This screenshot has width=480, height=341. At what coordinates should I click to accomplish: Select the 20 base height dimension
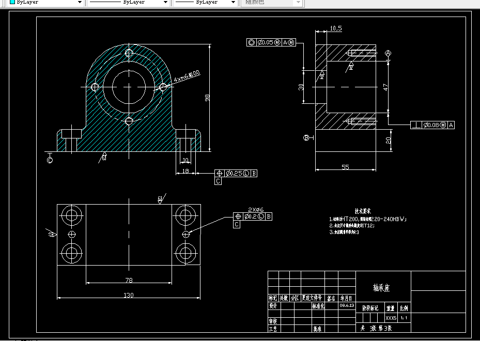point(388,140)
